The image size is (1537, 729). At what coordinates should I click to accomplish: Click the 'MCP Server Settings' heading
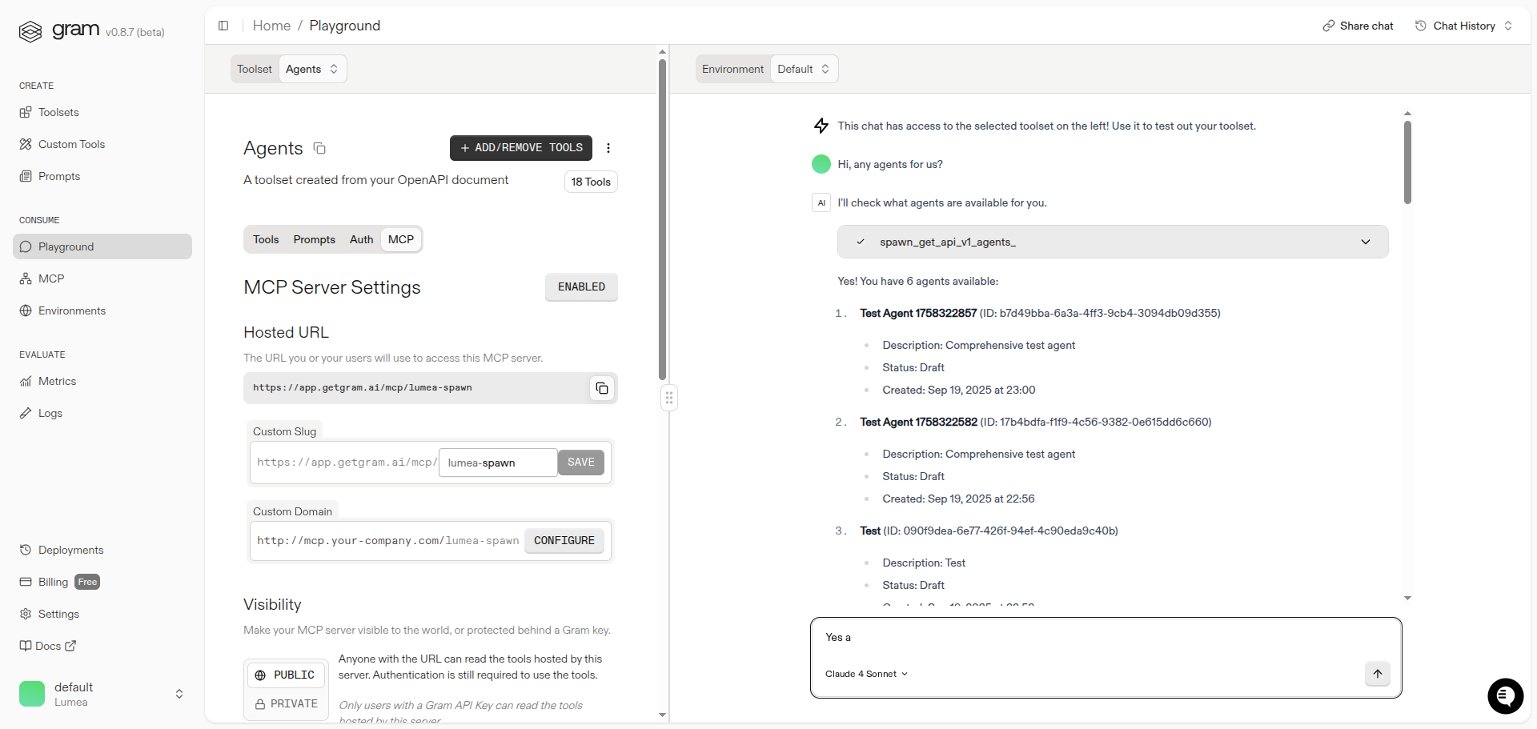point(332,287)
